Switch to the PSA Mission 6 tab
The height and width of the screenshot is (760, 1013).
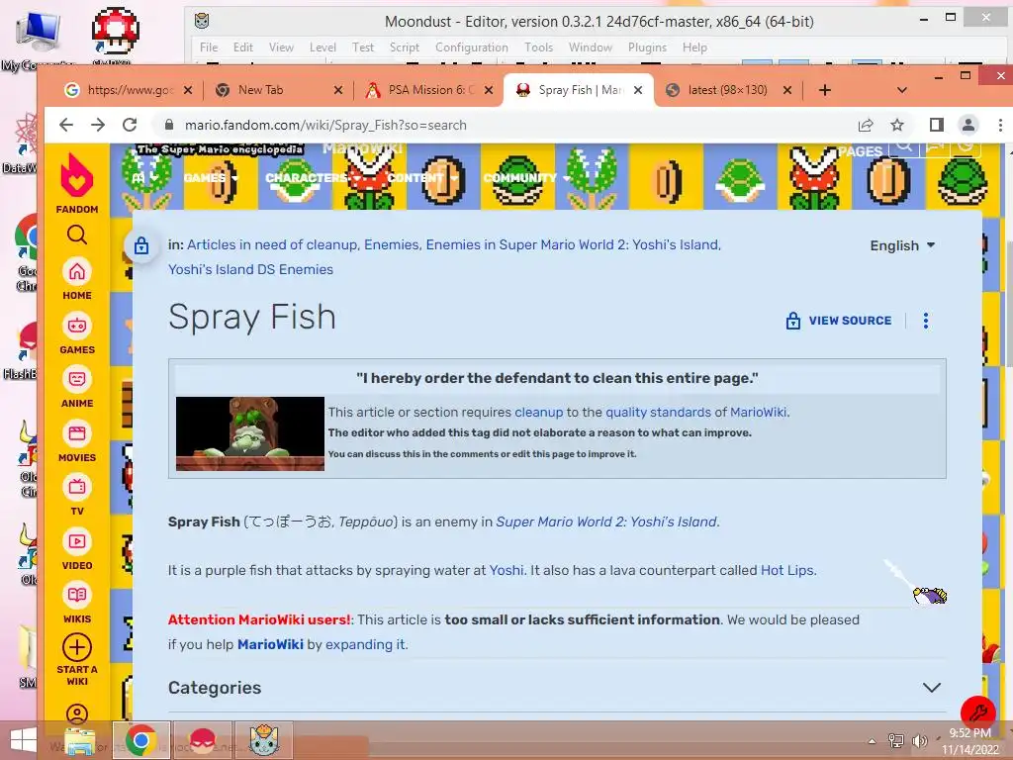pos(428,90)
